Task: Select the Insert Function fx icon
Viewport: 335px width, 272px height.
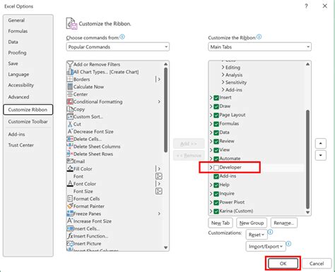Action: (x=70, y=236)
